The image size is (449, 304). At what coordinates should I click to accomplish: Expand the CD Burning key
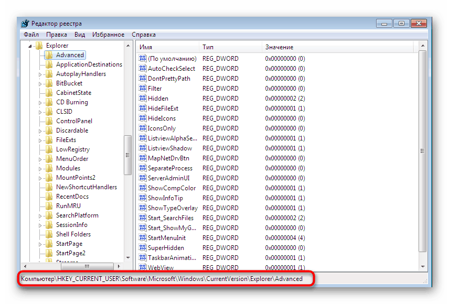(40, 103)
